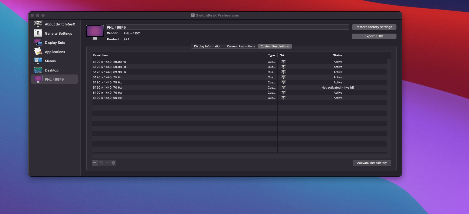Click Activate immediately button
The height and width of the screenshot is (214, 469).
372,163
